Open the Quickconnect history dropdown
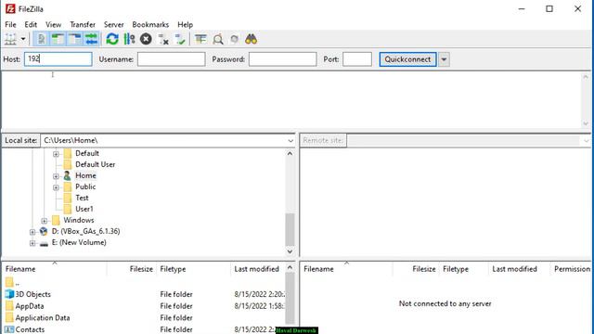Viewport: 594px width, 334px height. [x=444, y=59]
